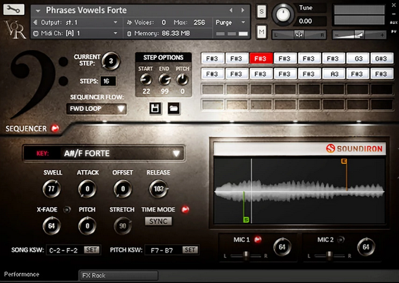Select previous instrument preset arrow
Screen dimensions: 399x283
pos(231,10)
